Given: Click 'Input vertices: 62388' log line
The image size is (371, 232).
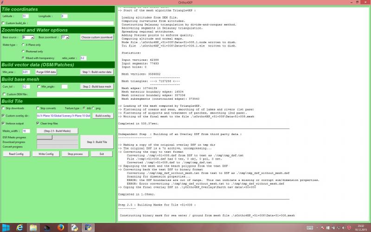Looking at the screenshot, I should click(140, 60).
